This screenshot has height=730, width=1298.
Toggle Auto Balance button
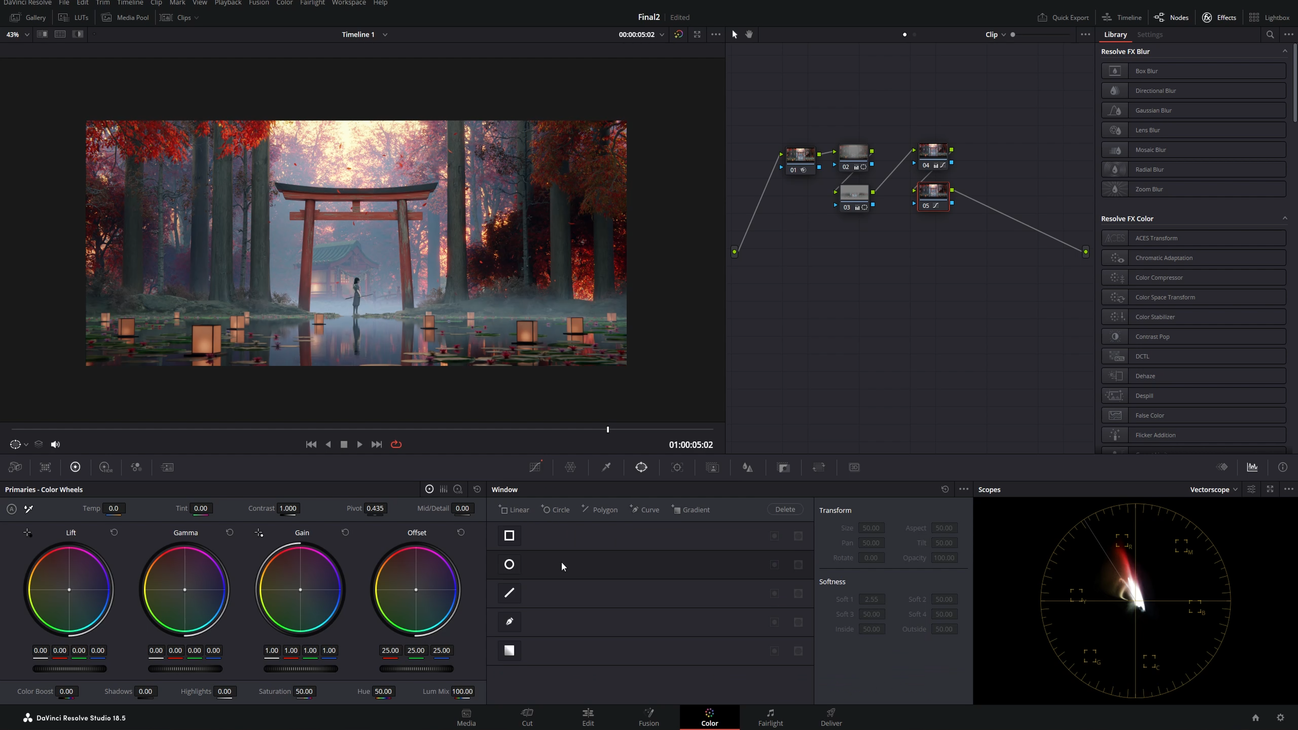pyautogui.click(x=11, y=509)
